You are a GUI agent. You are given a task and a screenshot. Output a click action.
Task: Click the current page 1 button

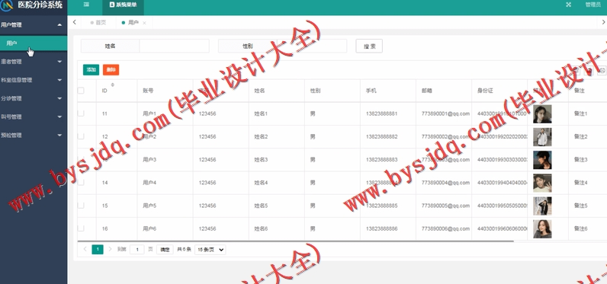98,250
